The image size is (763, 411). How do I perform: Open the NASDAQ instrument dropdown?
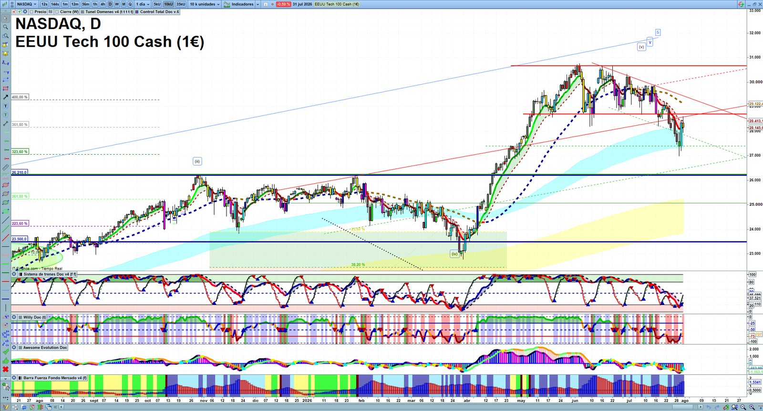pyautogui.click(x=27, y=4)
